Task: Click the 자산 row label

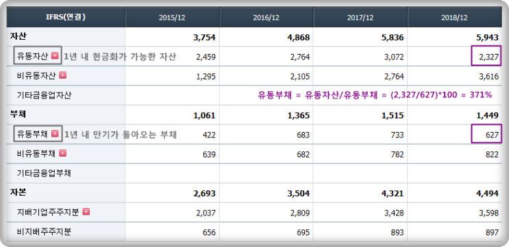Action: tap(18, 36)
